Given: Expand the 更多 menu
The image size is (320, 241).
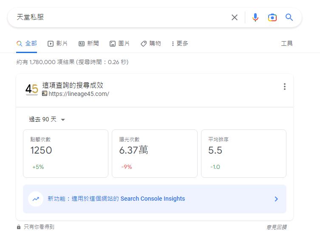Looking at the screenshot, I should (180, 43).
